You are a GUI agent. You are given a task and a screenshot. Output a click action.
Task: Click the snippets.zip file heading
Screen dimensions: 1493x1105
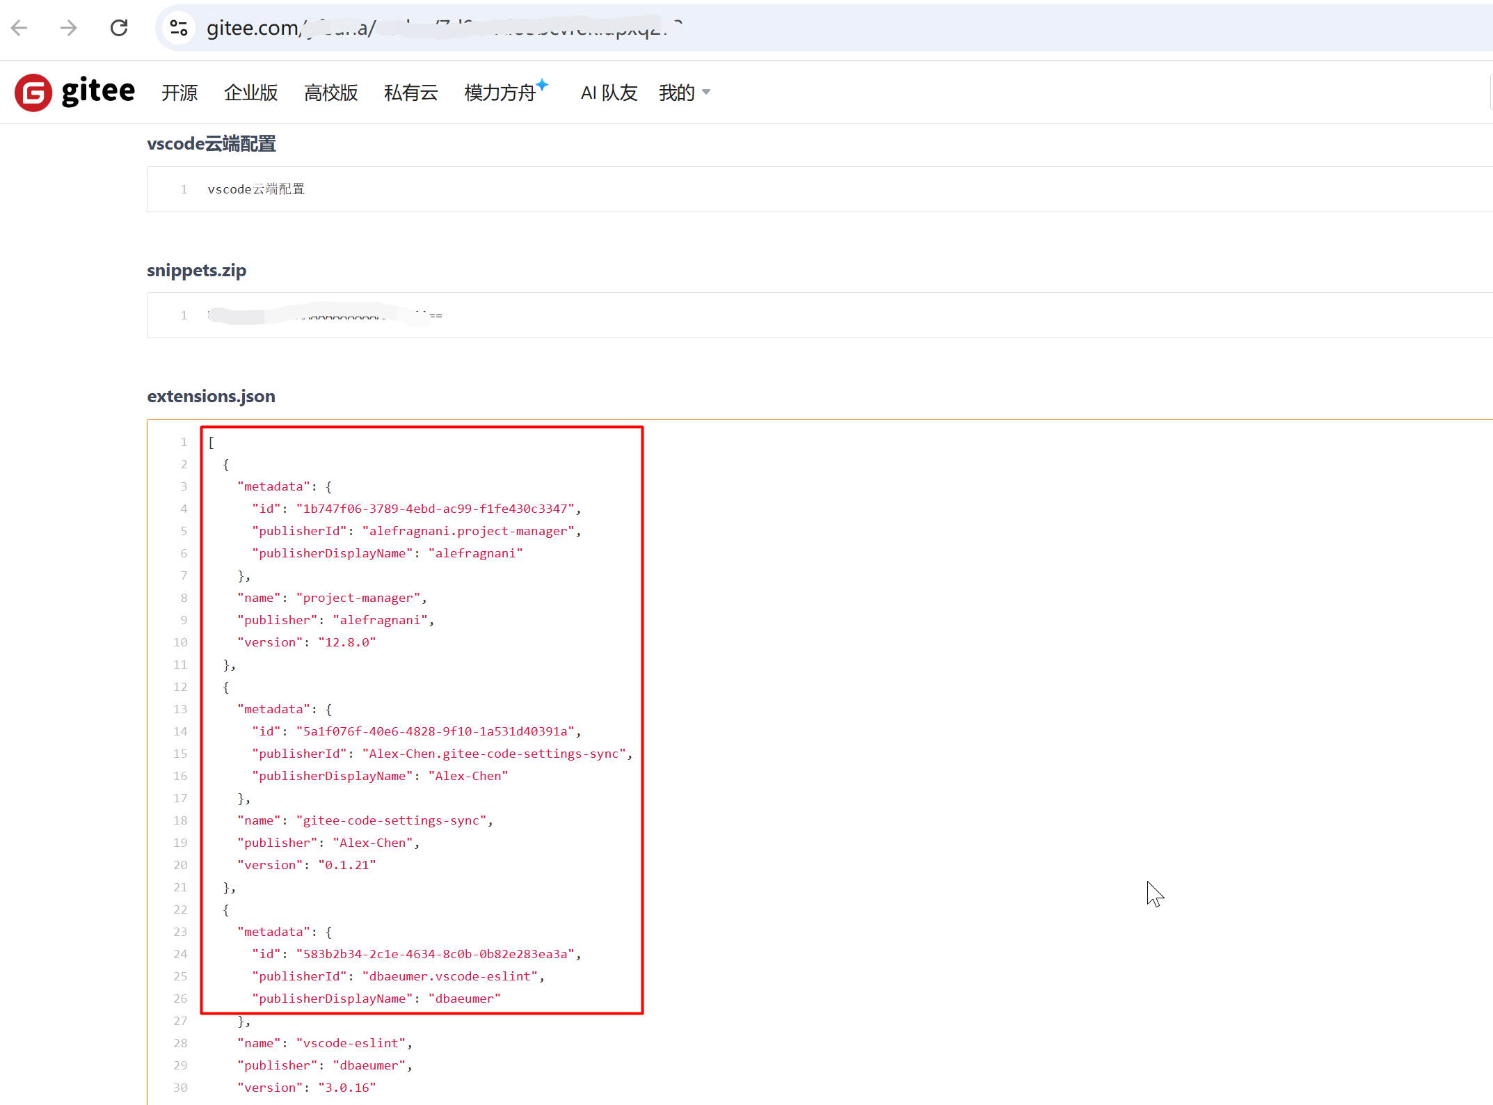coord(196,271)
